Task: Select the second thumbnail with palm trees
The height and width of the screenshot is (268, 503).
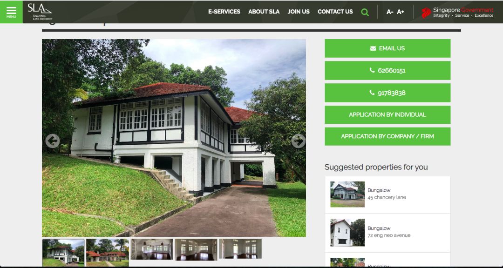Action: [x=108, y=253]
